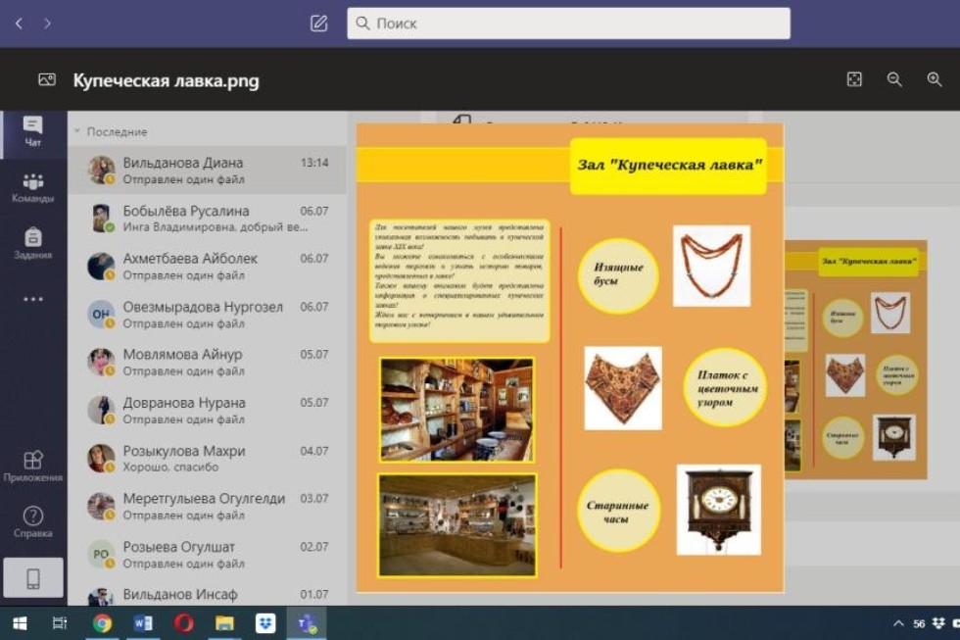This screenshot has width=960, height=640.
Task: Open Приложения in the sidebar
Action: pos(33,467)
